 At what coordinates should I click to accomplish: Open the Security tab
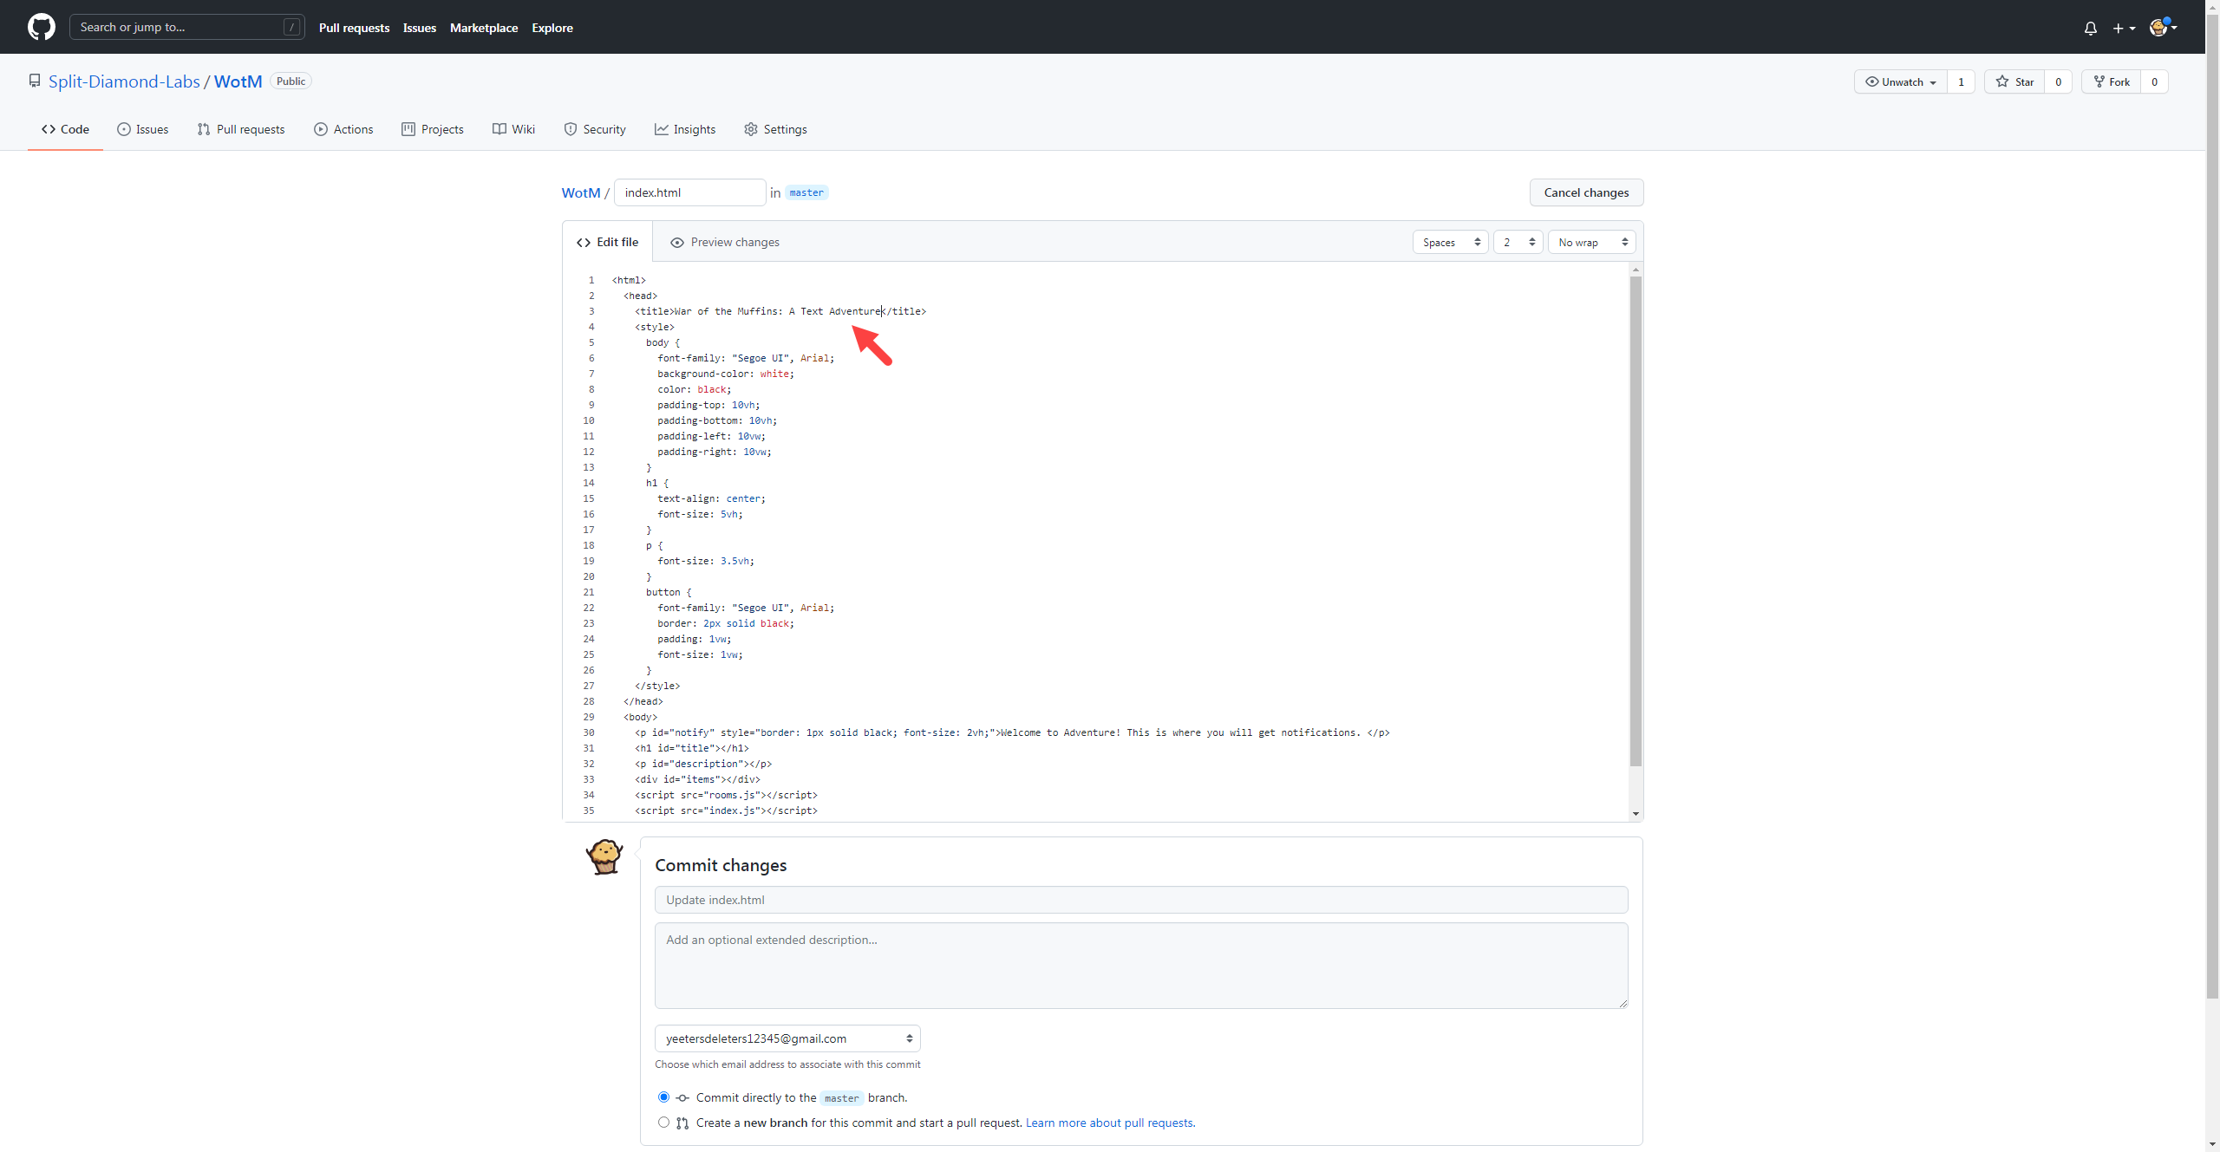click(x=595, y=129)
